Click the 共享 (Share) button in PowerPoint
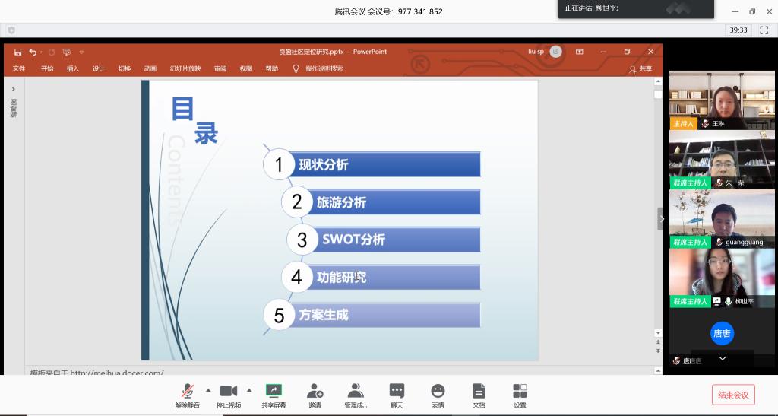The height and width of the screenshot is (416, 778). [640, 68]
